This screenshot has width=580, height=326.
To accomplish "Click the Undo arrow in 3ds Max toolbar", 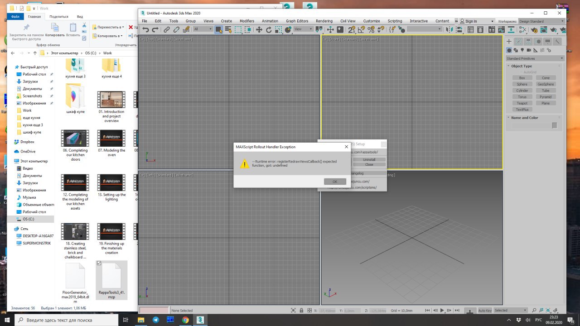I will coord(145,29).
